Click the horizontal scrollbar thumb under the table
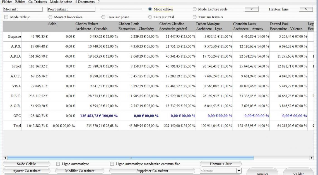Screen dimensions: 318x175 click(130, 158)
